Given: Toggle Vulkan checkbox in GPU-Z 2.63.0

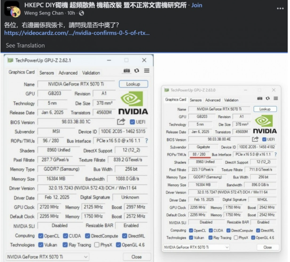Looking at the screenshot, I should [191, 237].
